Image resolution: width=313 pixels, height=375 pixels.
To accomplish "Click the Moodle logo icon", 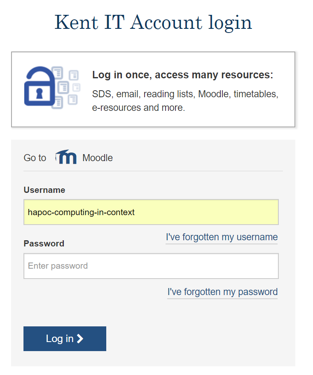I will tap(66, 157).
